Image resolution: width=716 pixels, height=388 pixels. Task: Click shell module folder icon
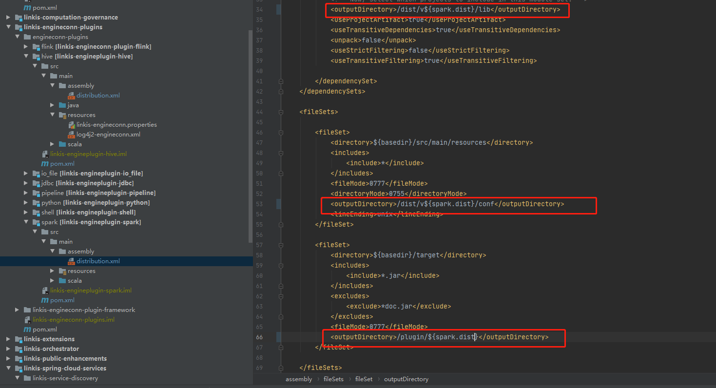click(x=36, y=213)
